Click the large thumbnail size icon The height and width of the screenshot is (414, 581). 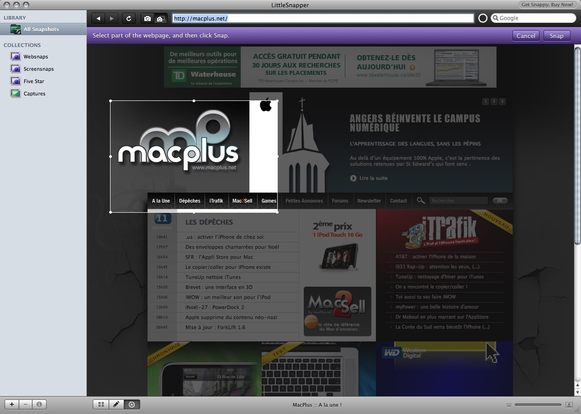[569, 405]
